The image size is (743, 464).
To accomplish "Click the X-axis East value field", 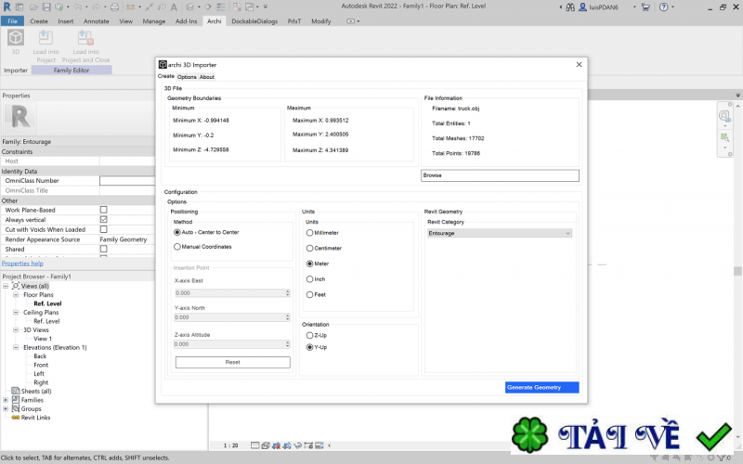I will click(232, 293).
